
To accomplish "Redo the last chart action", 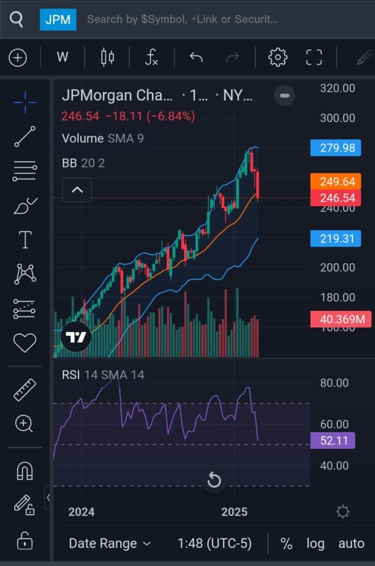I will tap(233, 57).
